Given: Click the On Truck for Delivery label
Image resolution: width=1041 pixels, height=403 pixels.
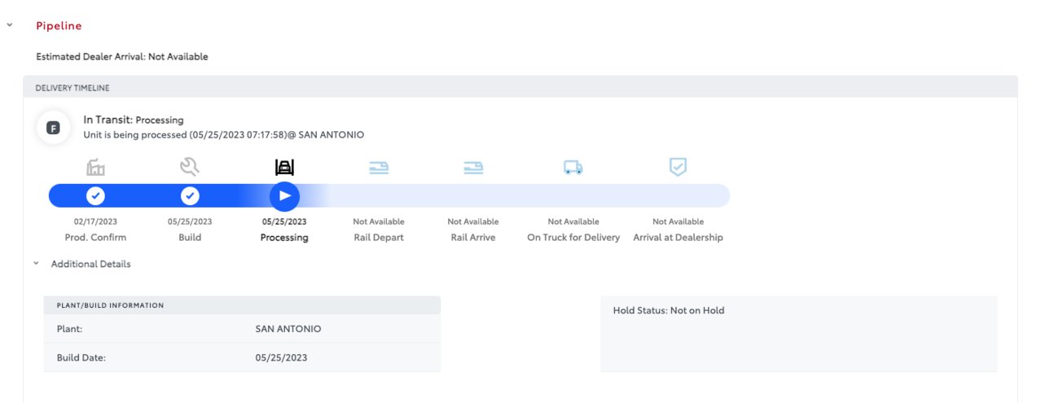Looking at the screenshot, I should tap(573, 238).
